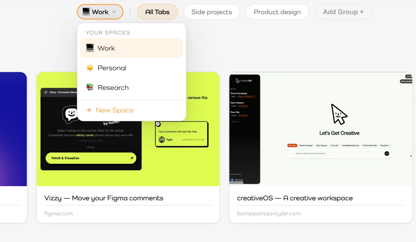416x242 pixels.
Task: Click the orange New Chat chip in creativeOS
Action: coord(292,146)
